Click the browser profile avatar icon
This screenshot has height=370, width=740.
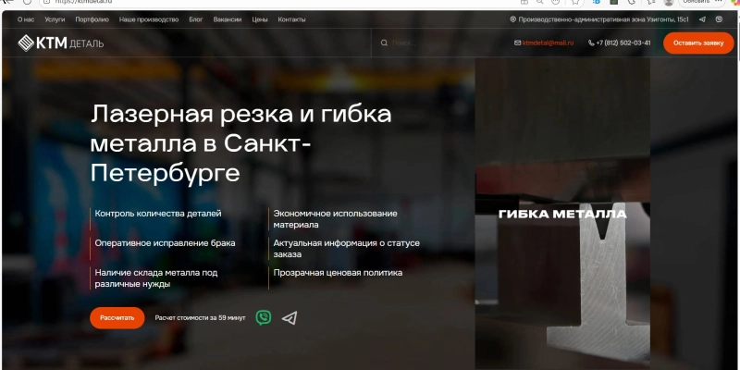(668, 3)
